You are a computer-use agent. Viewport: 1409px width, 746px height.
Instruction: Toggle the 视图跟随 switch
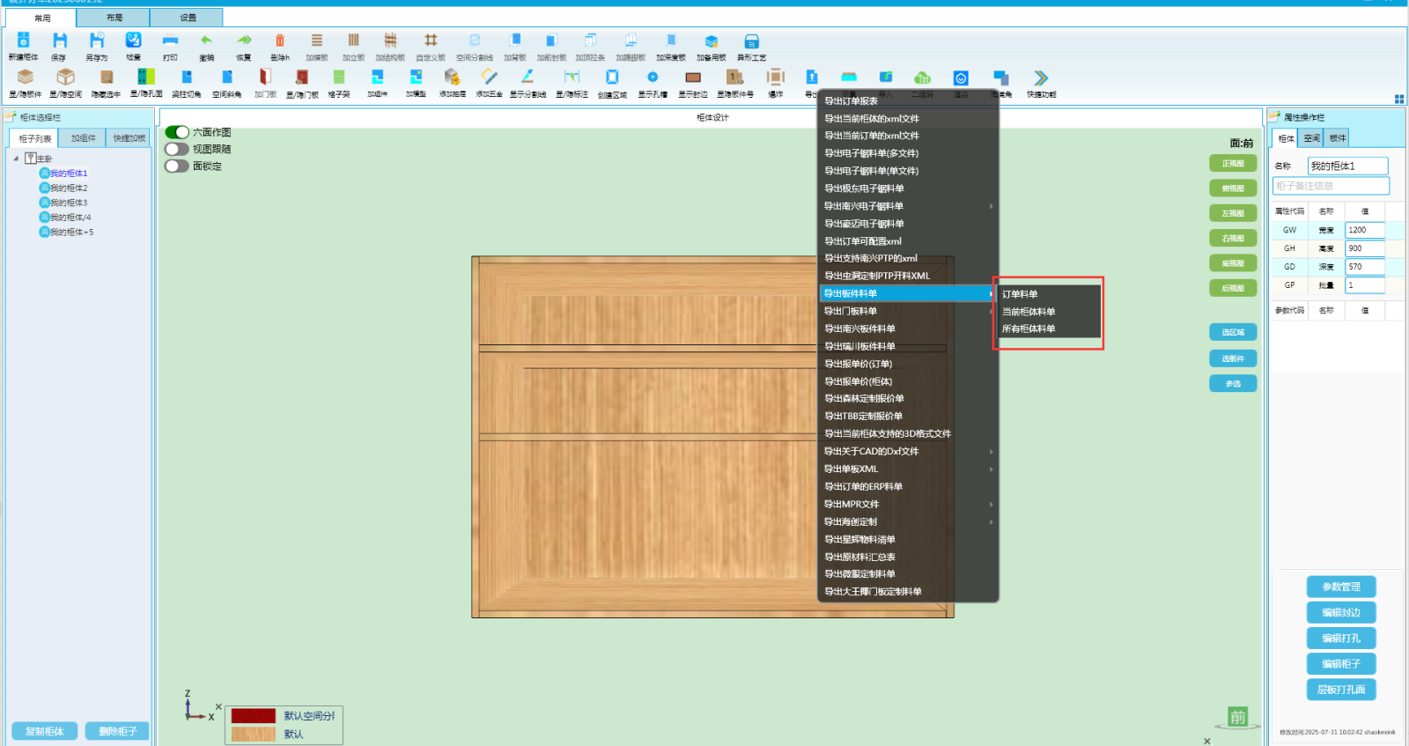point(177,149)
